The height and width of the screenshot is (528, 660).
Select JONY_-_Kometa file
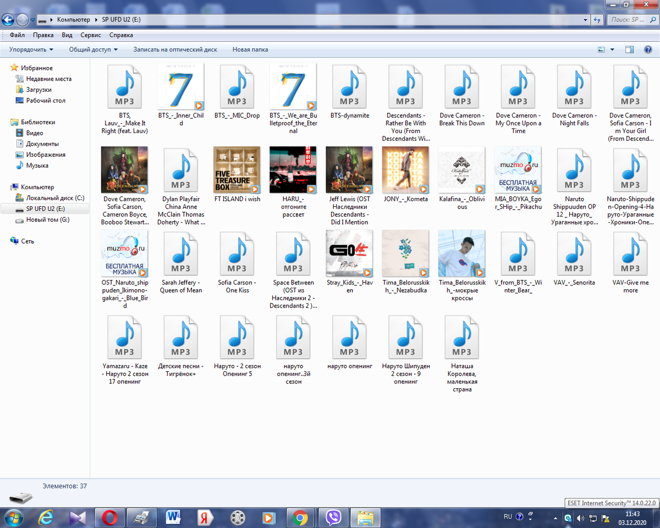pos(406,175)
